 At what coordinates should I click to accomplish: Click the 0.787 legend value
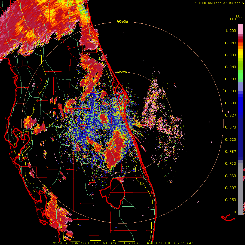(231, 79)
